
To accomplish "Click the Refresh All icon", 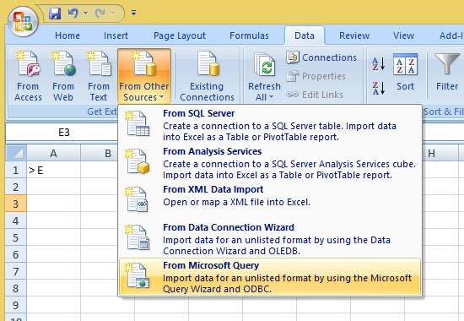I will tap(264, 65).
